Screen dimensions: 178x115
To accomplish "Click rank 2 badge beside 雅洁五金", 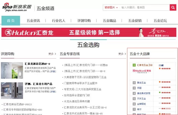I will (x=134, y=83).
